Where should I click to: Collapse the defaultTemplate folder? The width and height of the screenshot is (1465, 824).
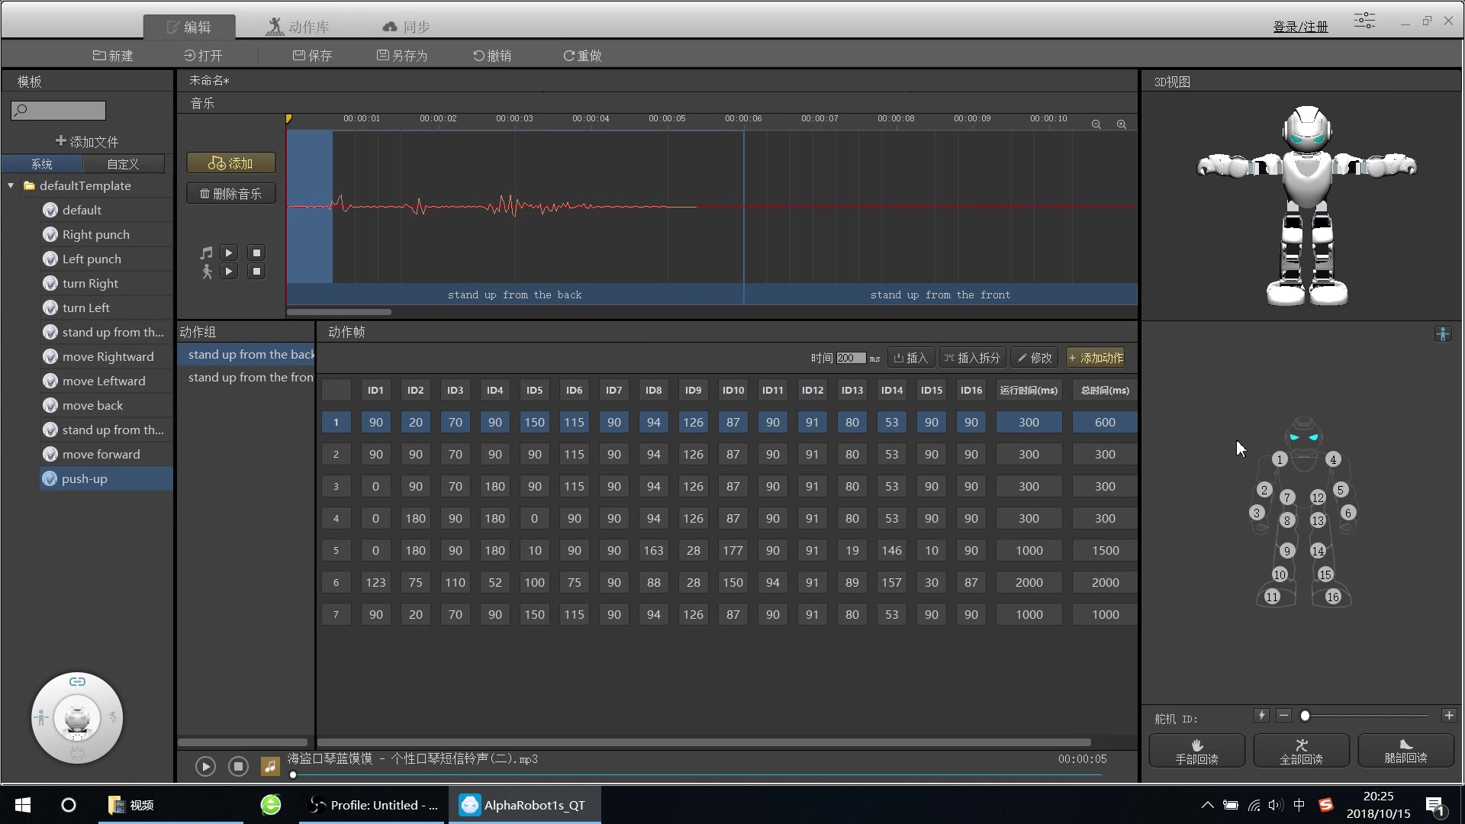(x=11, y=186)
